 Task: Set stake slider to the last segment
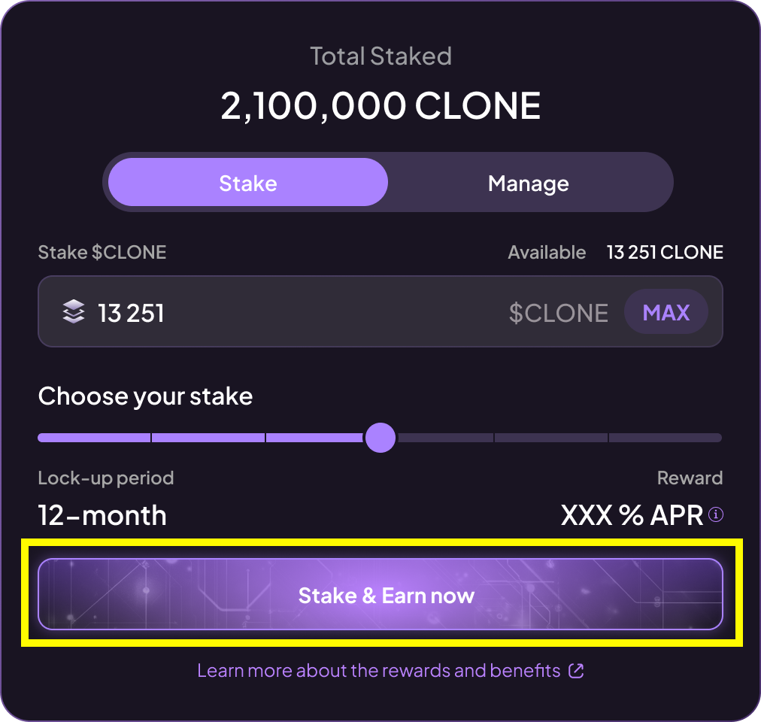click(665, 438)
